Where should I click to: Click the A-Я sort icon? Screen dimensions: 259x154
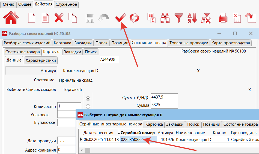click(x=192, y=18)
